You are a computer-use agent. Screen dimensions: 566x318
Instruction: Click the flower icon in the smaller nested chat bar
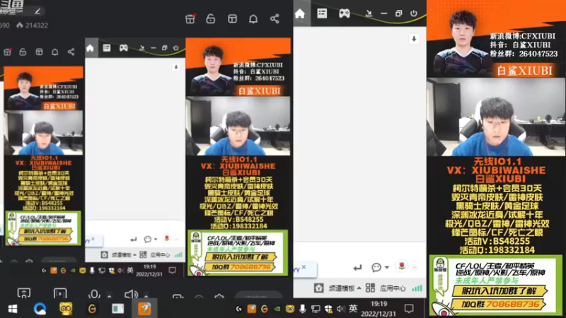166,238
